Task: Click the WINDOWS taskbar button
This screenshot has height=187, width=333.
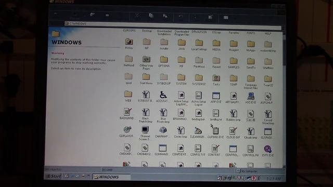Action: click(x=111, y=177)
